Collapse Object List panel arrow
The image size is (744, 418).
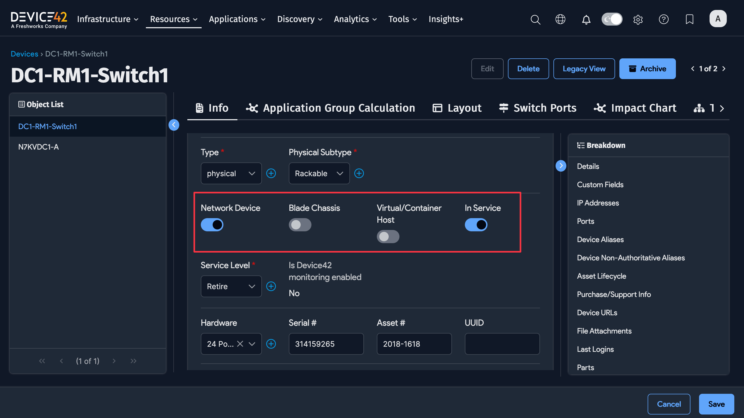(174, 125)
